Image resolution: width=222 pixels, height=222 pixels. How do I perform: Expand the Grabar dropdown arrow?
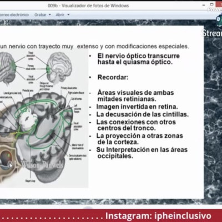point(49,15)
